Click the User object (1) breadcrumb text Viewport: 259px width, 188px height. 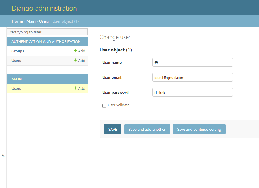tap(65, 21)
